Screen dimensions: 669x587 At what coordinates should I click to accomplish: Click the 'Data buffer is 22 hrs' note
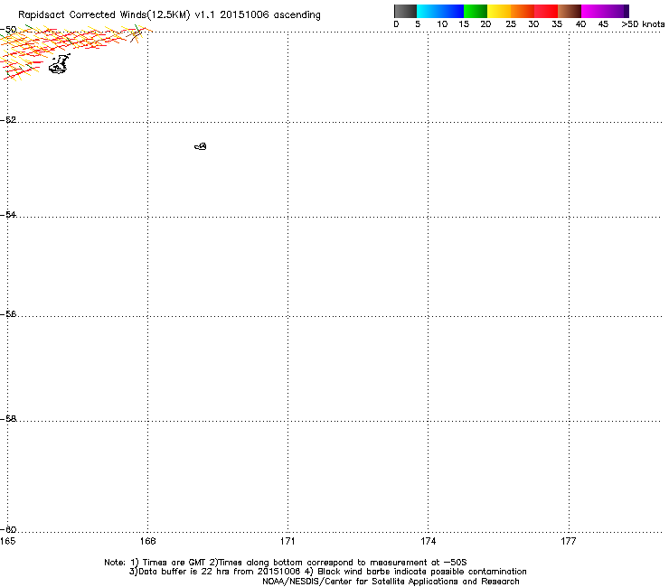click(327, 572)
